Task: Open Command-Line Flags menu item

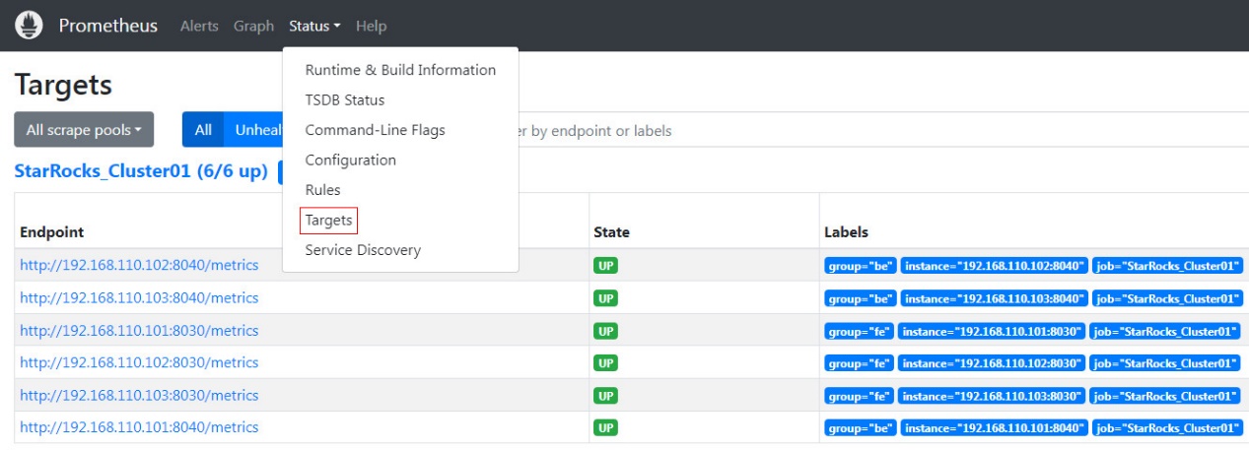Action: [375, 130]
